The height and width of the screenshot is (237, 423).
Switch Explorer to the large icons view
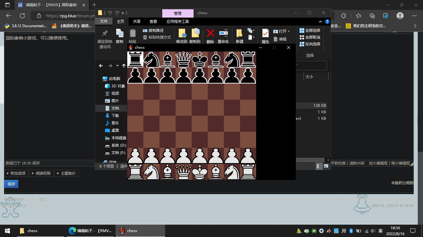pyautogui.click(x=326, y=166)
